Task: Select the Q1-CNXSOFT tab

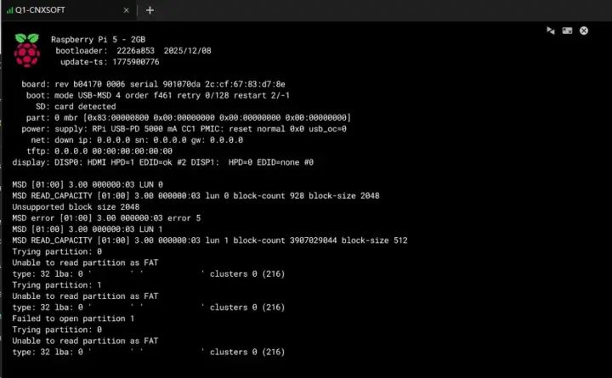Action: point(68,10)
